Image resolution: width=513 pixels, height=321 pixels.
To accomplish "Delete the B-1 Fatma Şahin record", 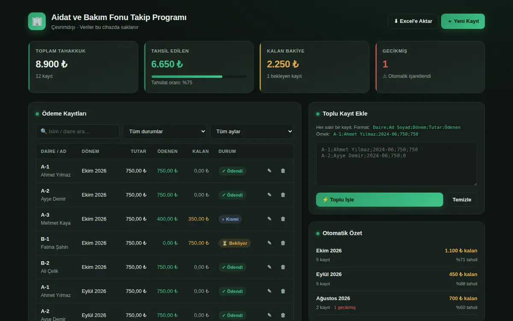I will coord(283,243).
